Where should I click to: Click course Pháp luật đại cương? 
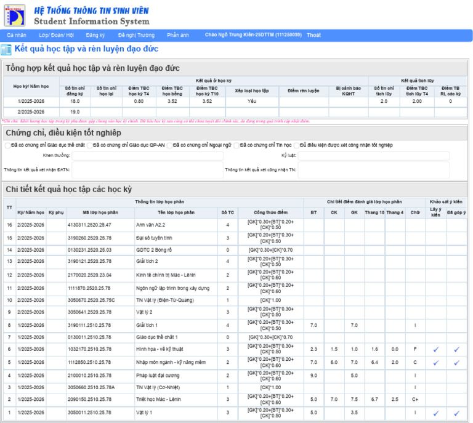pyautogui.click(x=158, y=376)
